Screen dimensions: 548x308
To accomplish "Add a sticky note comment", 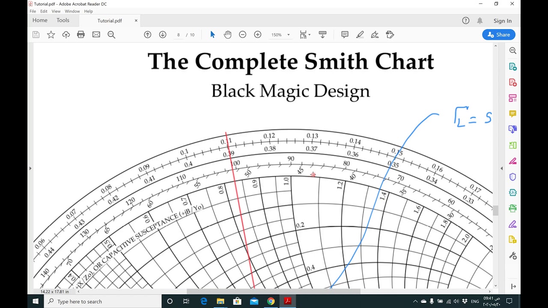I will click(x=345, y=35).
